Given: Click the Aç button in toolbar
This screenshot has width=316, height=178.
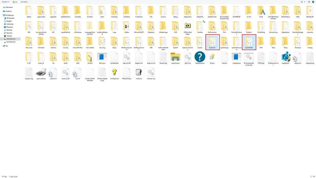Looking at the screenshot, I should (15, 2).
